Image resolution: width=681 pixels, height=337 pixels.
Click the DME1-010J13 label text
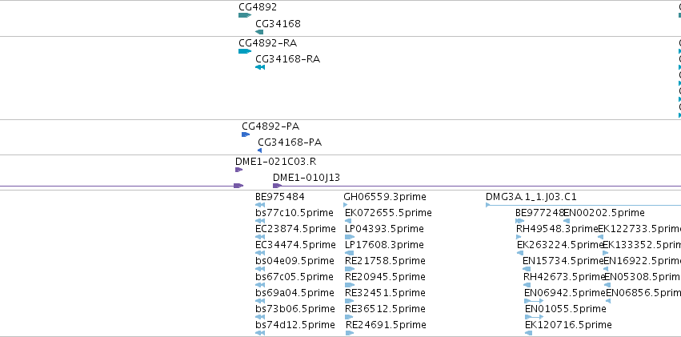(306, 178)
